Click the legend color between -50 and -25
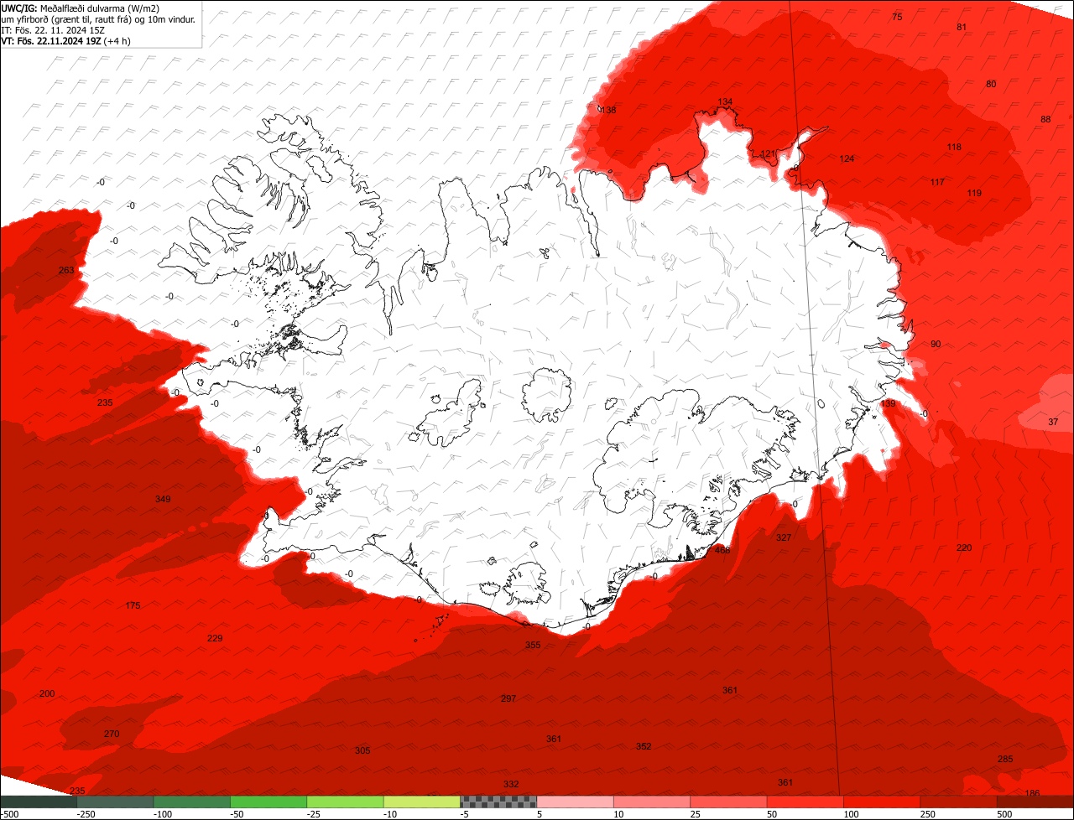Image resolution: width=1074 pixels, height=820 pixels. tap(268, 802)
